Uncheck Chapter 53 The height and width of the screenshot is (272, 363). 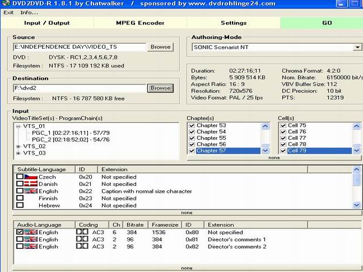click(x=192, y=126)
